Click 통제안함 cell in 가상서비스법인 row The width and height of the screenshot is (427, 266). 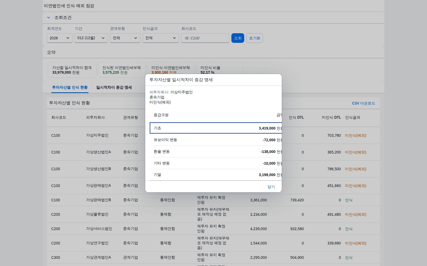click(168, 229)
